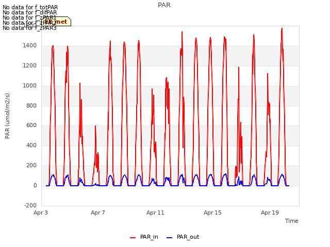Toggle the PAR_out legend entry
The width and height of the screenshot is (330, 247).
coord(183,237)
